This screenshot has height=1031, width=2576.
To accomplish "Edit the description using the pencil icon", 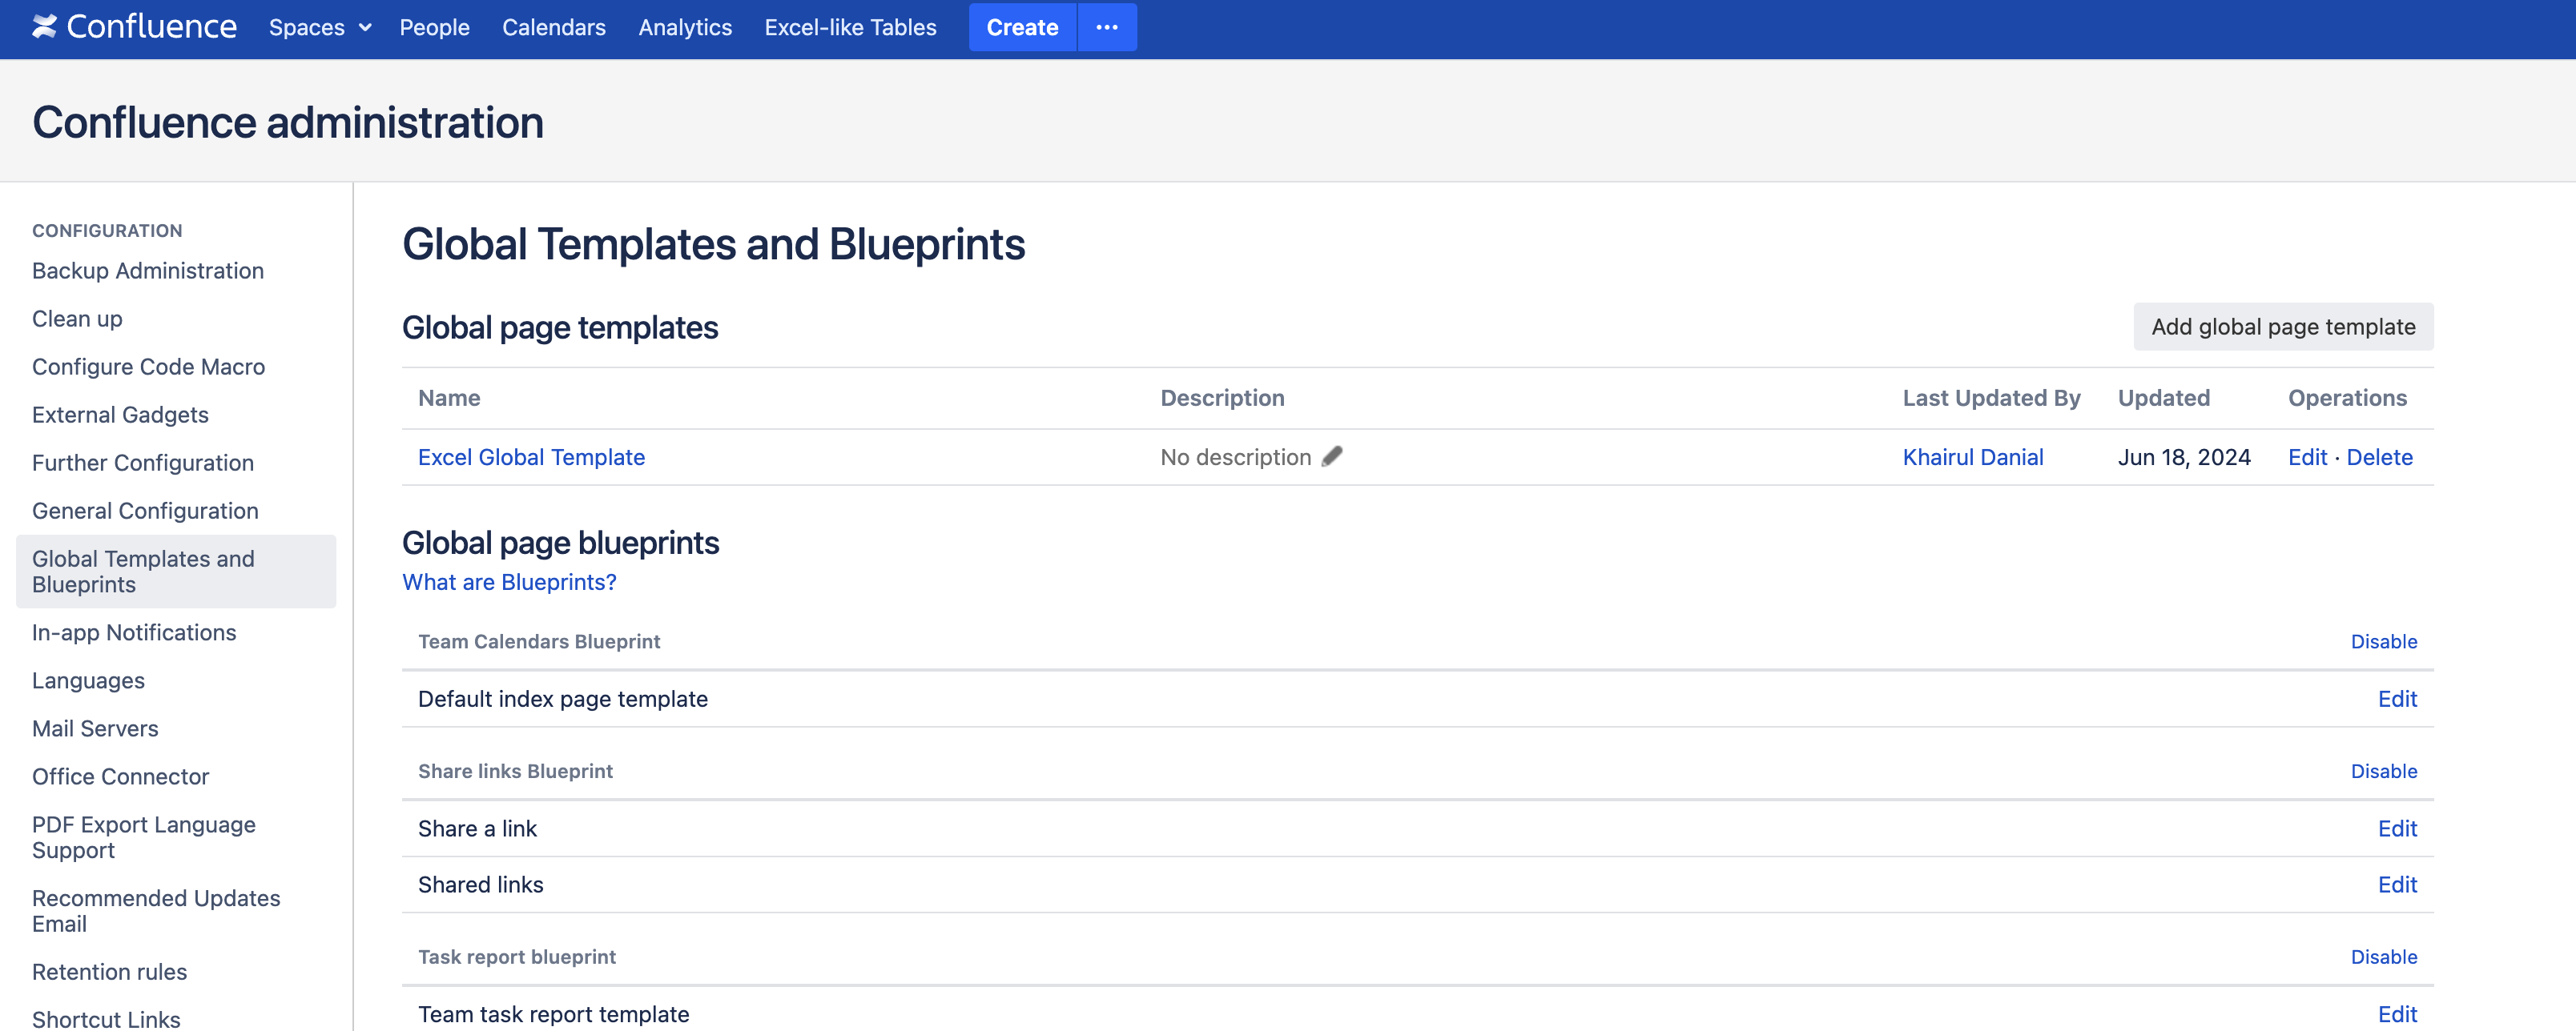I will (1331, 456).
